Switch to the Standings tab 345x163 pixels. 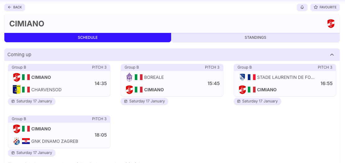(x=255, y=38)
